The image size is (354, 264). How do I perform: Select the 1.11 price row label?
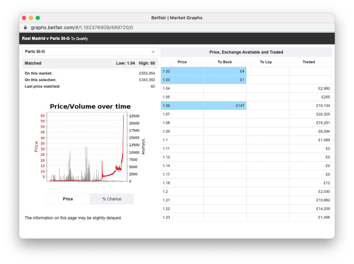[166, 149]
